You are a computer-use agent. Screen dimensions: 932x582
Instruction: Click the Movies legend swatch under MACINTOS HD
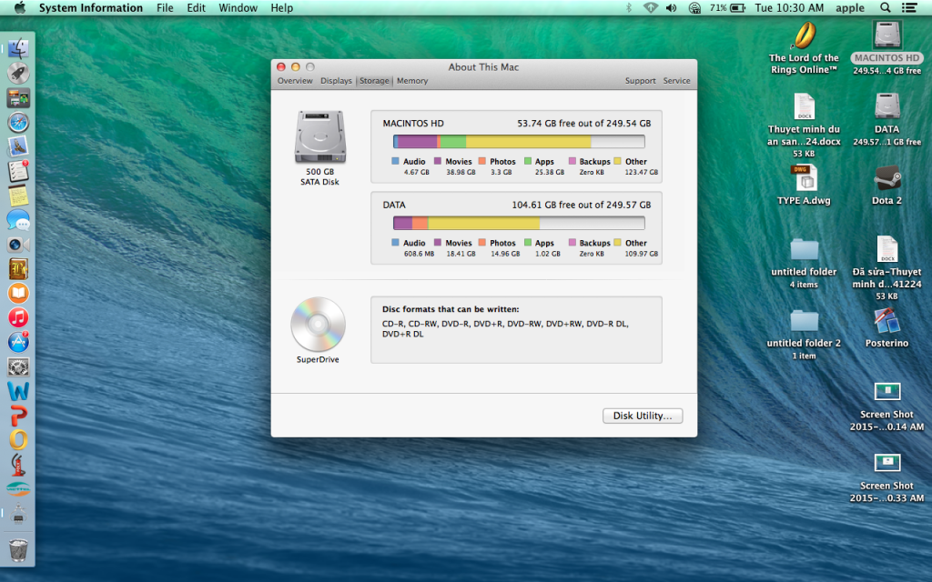pos(438,161)
